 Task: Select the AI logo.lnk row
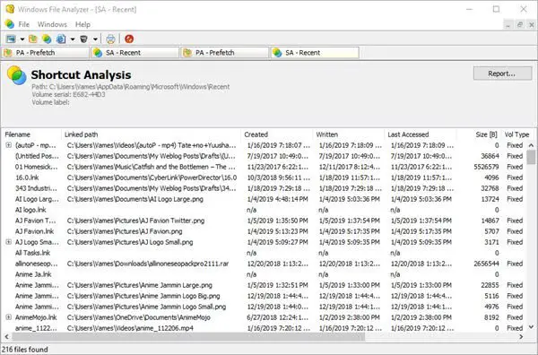265,210
